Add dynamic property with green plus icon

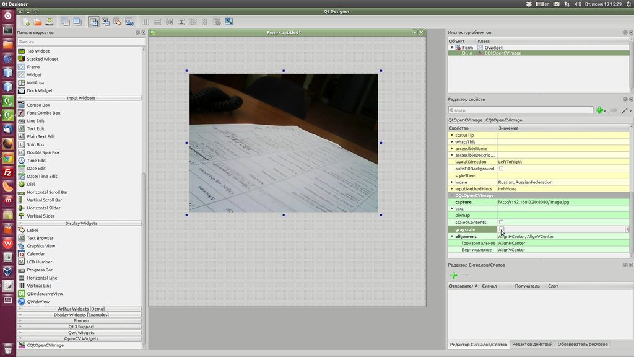tap(599, 110)
